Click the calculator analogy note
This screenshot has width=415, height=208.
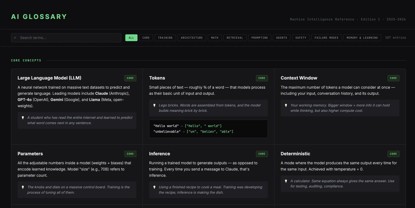tap(340, 184)
